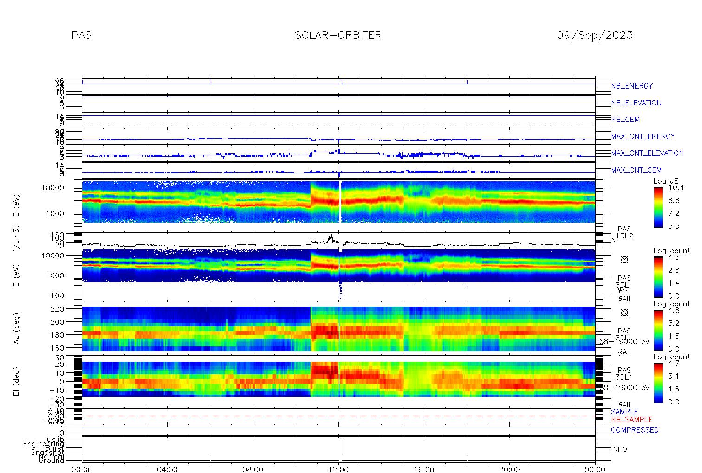This screenshot has height=473, width=702.
Task: Click the 7.2 value on Log JE scale
Action: tap(673, 213)
